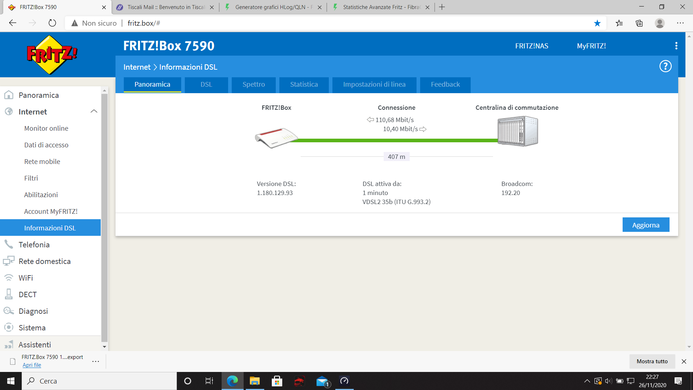Open the Favorites list icon
693x390 pixels.
point(619,23)
